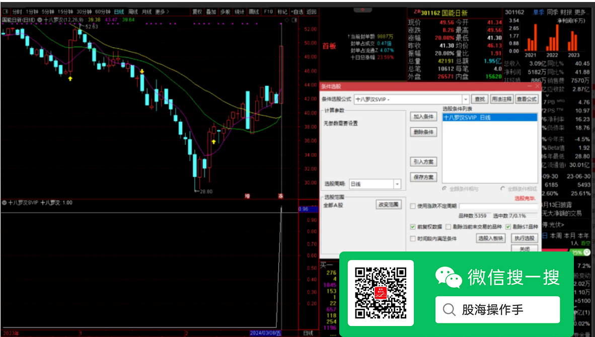Select the 周线 period tab
Image resolution: width=595 pixels, height=337 pixels.
click(x=133, y=12)
